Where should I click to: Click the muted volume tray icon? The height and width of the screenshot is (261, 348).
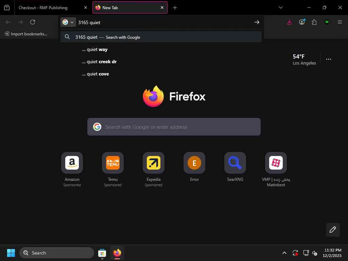[315, 253]
